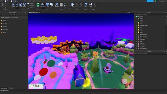
Task: Undock the Explorer panel
Action: pos(165,12)
